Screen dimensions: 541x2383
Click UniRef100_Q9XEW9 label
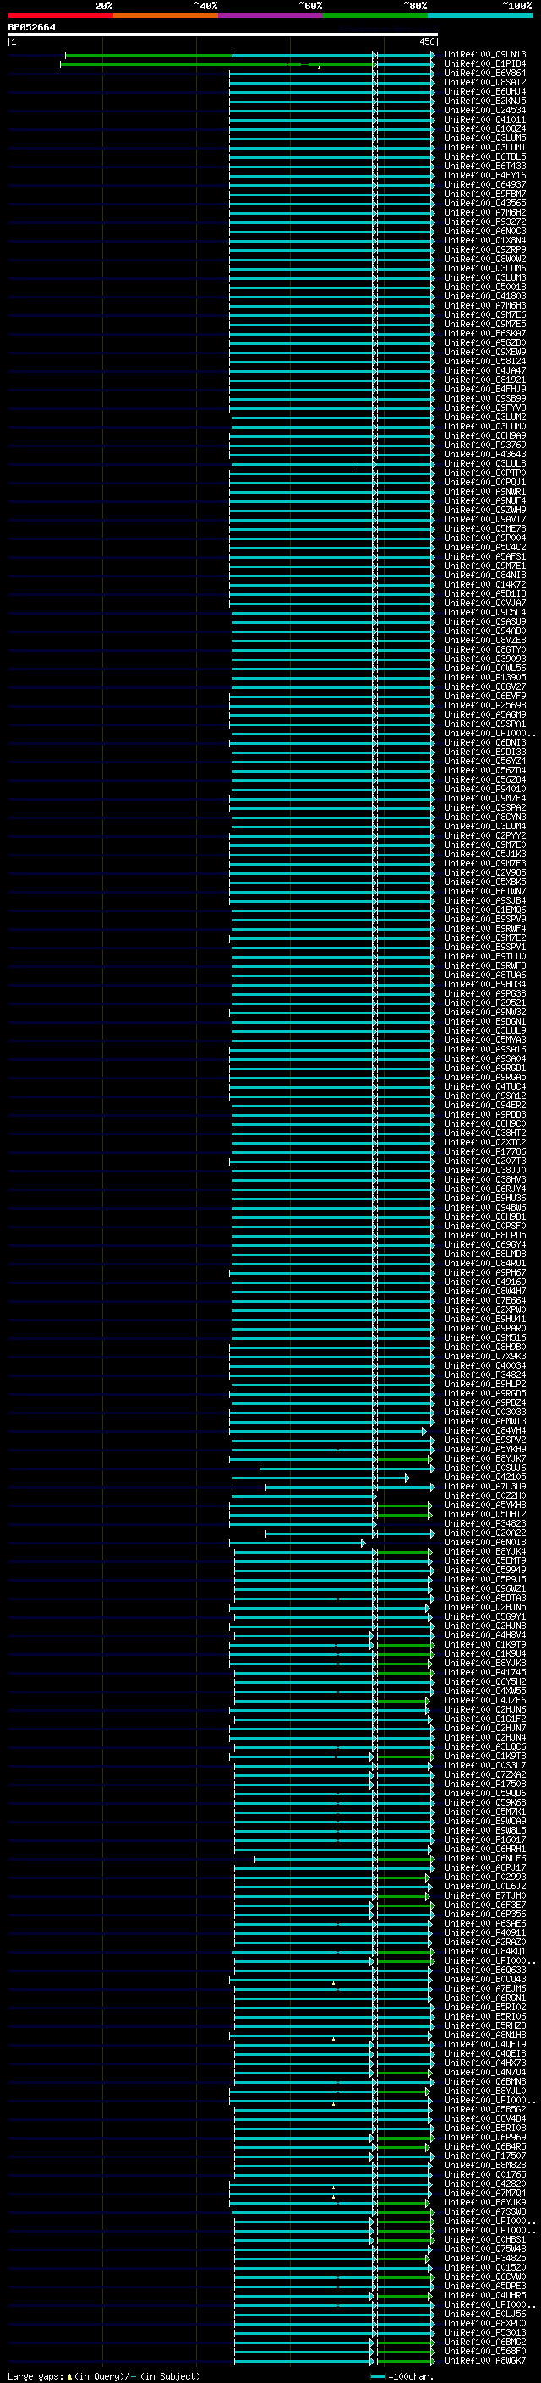coord(484,352)
